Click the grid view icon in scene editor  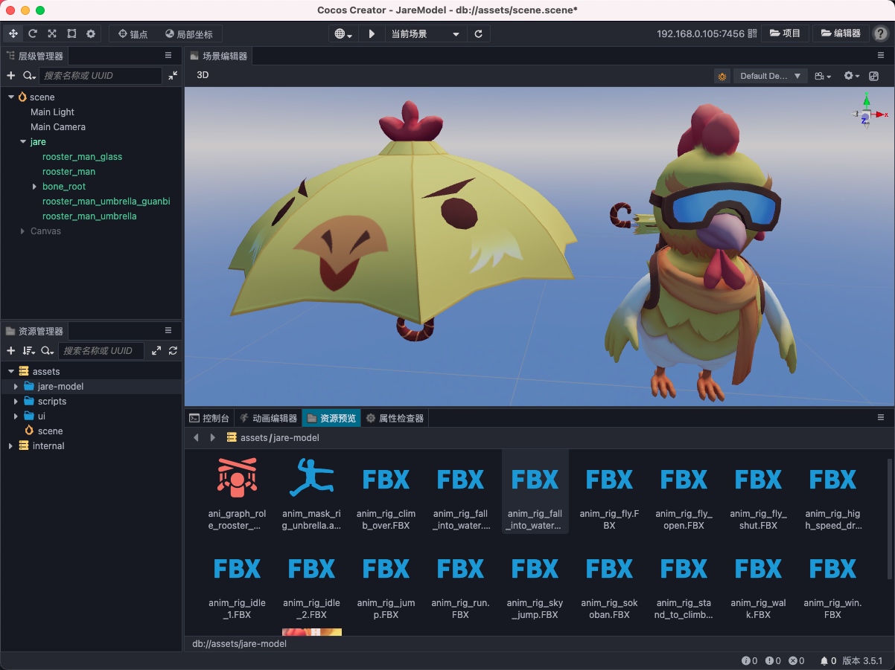click(x=873, y=76)
